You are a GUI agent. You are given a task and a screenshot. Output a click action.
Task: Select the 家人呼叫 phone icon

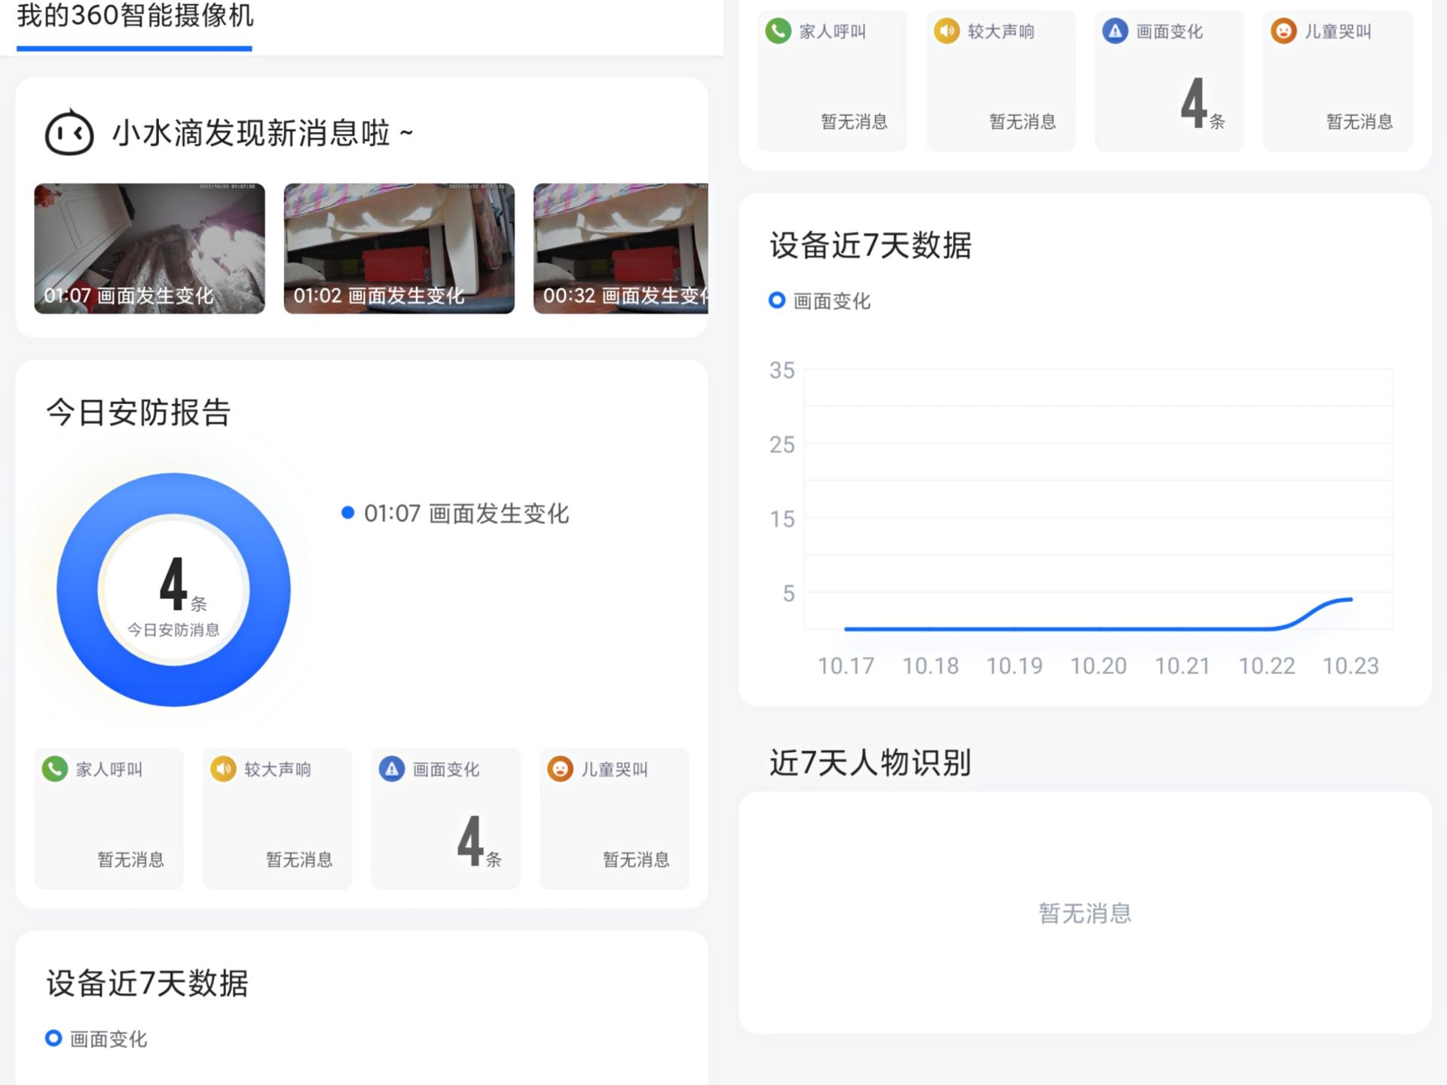[x=52, y=769]
